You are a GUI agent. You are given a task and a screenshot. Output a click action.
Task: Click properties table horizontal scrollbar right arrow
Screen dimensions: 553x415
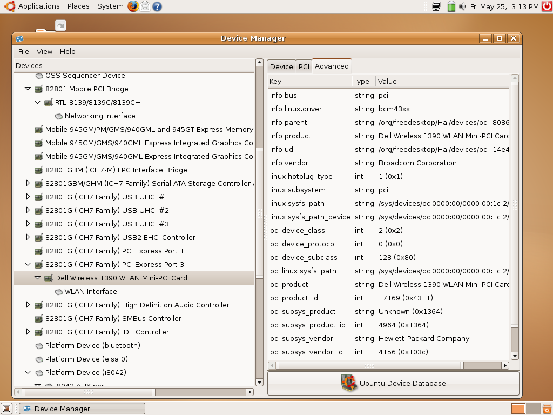point(505,365)
